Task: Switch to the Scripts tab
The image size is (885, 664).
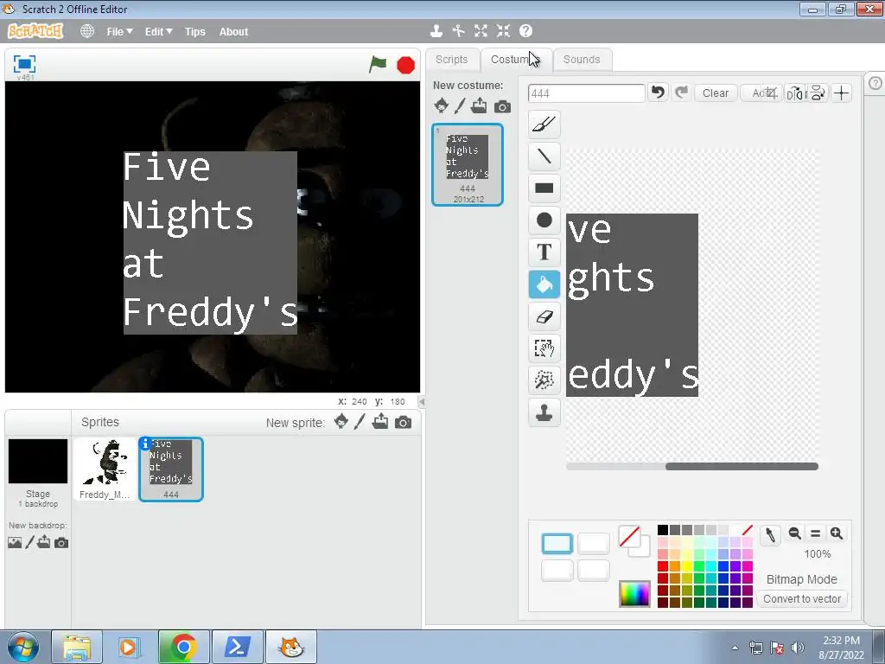Action: (x=451, y=60)
